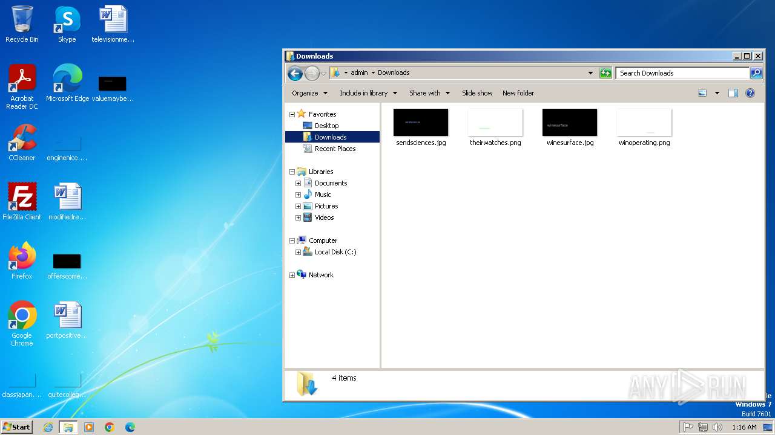Expand the Documents library node
The image size is (775, 435).
click(x=298, y=183)
